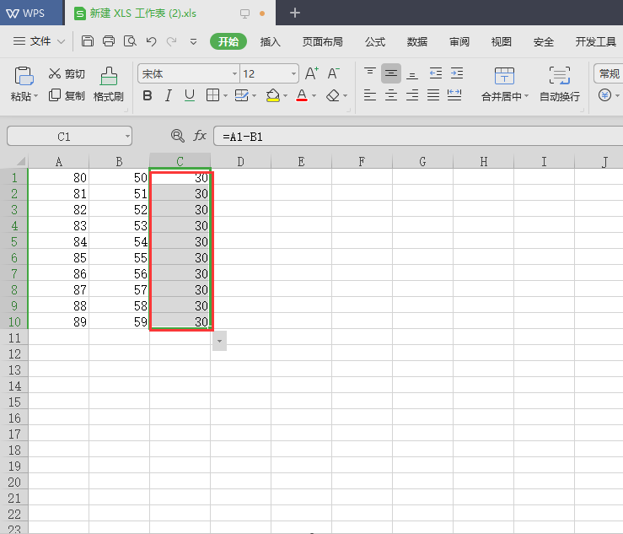Expand the border options arrow
This screenshot has width=623, height=534.
[x=225, y=96]
